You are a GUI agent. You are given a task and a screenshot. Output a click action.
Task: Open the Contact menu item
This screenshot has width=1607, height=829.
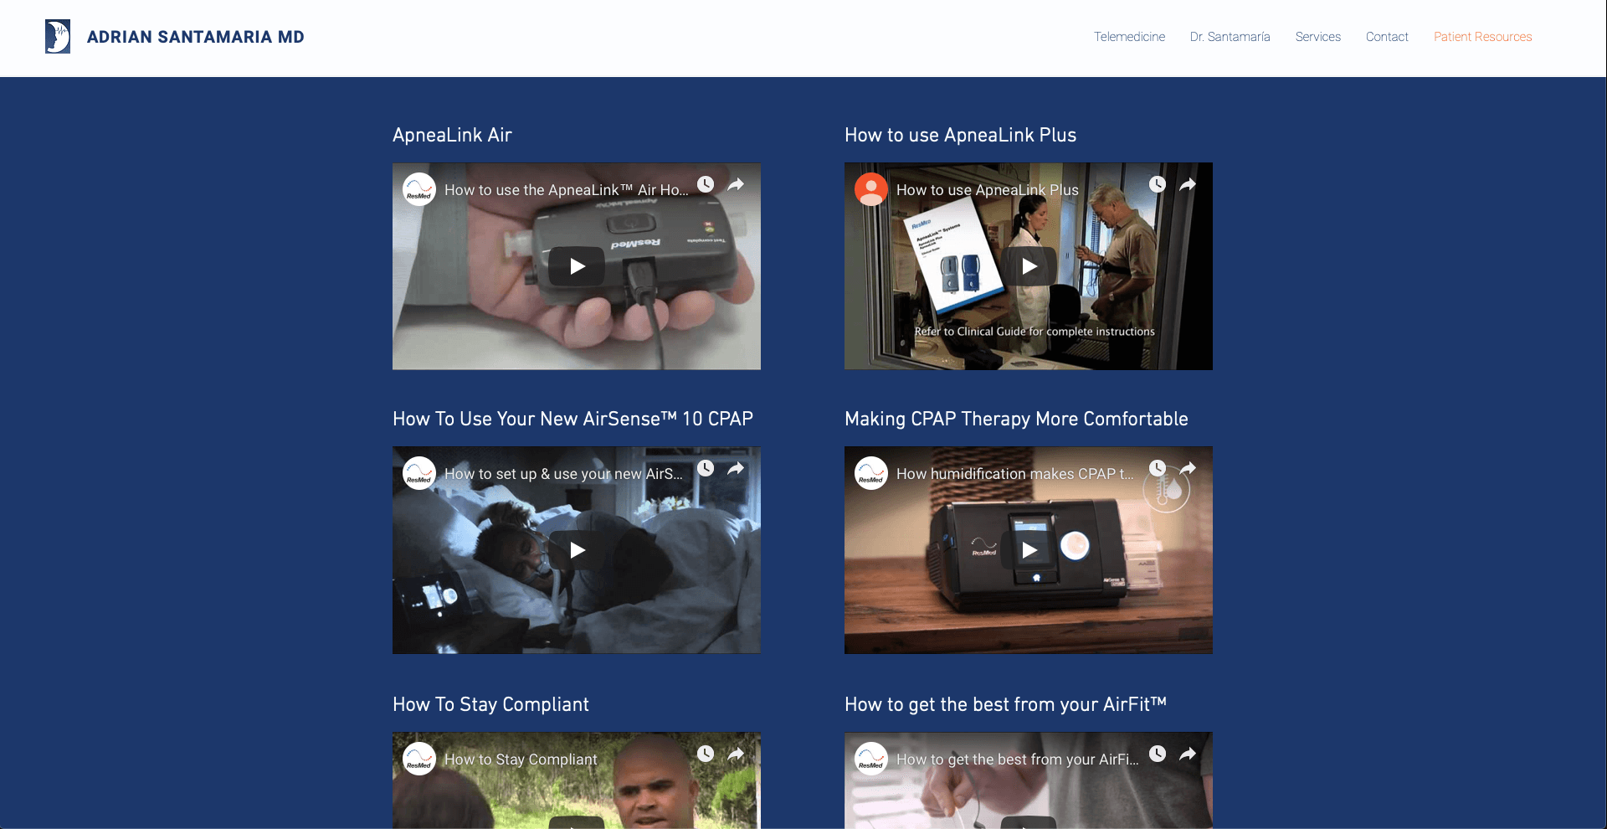[x=1387, y=37]
